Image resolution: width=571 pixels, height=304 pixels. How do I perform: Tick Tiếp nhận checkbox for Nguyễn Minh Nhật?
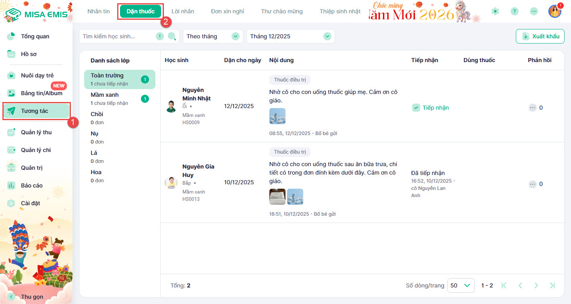coord(416,108)
